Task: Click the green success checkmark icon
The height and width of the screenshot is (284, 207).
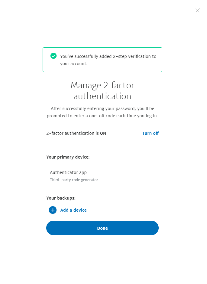Action: coord(53,56)
